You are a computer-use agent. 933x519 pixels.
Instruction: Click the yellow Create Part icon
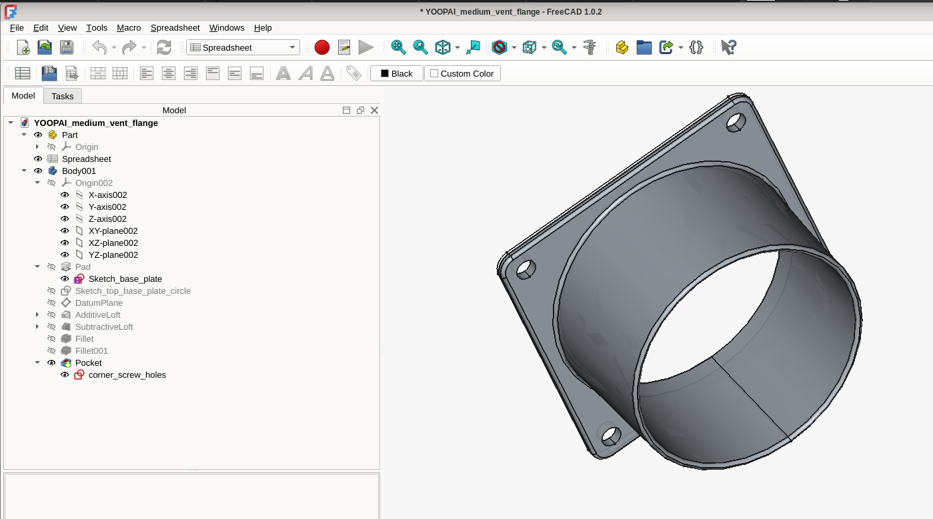click(622, 47)
